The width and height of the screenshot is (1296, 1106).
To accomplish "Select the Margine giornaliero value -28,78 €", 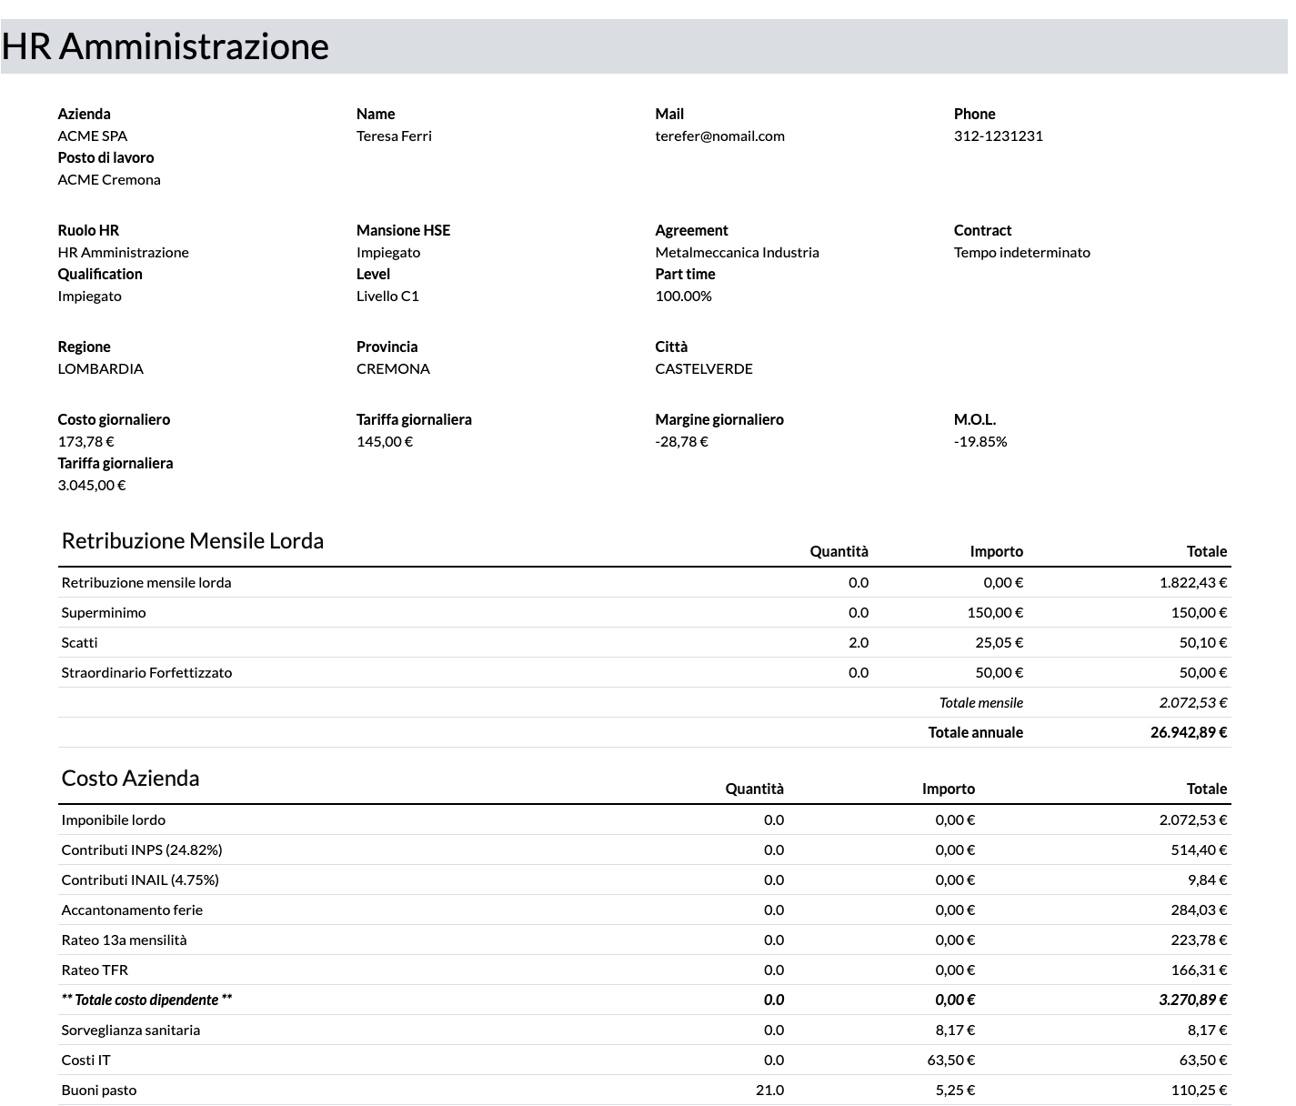I will click(681, 441).
